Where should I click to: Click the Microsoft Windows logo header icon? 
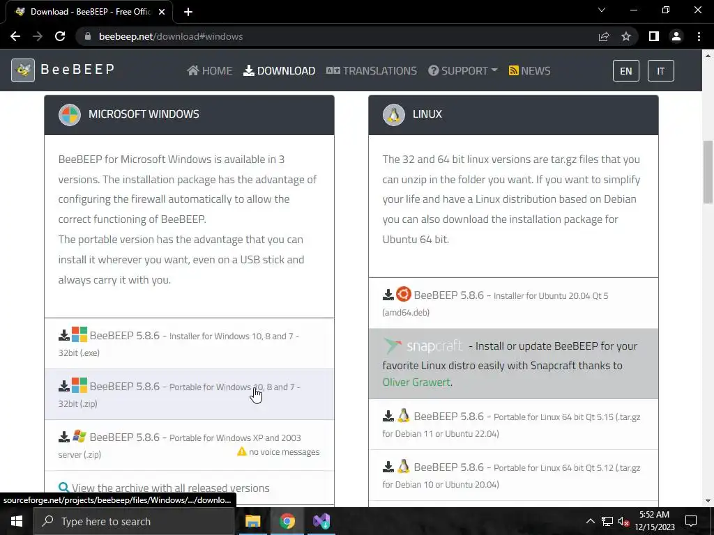pyautogui.click(x=70, y=115)
